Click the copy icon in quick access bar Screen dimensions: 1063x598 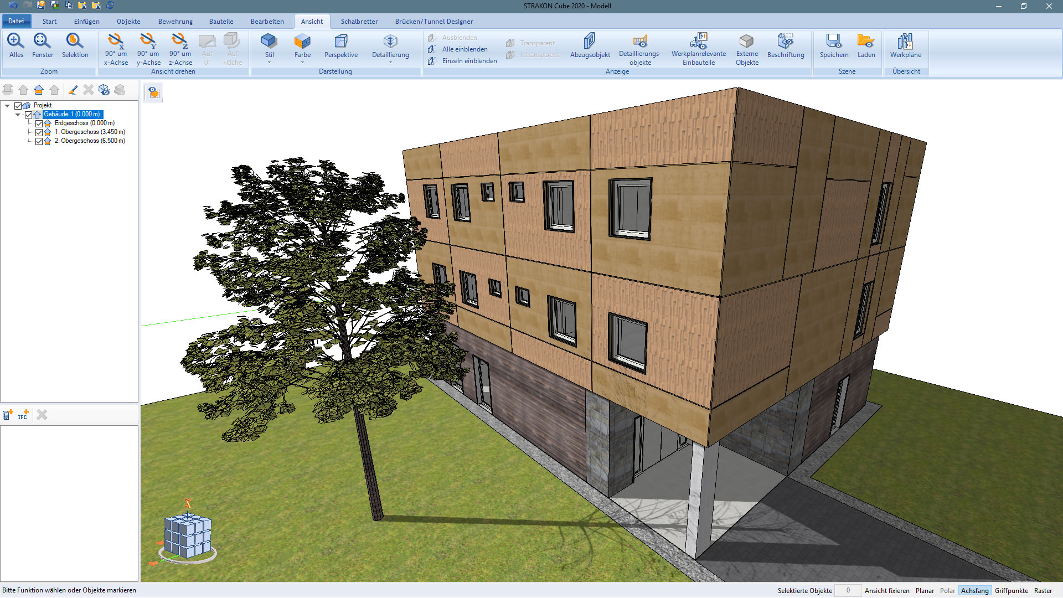69,6
